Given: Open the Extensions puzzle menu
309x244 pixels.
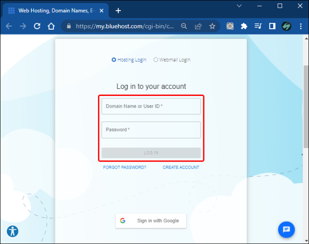Looking at the screenshot, I should tap(244, 26).
